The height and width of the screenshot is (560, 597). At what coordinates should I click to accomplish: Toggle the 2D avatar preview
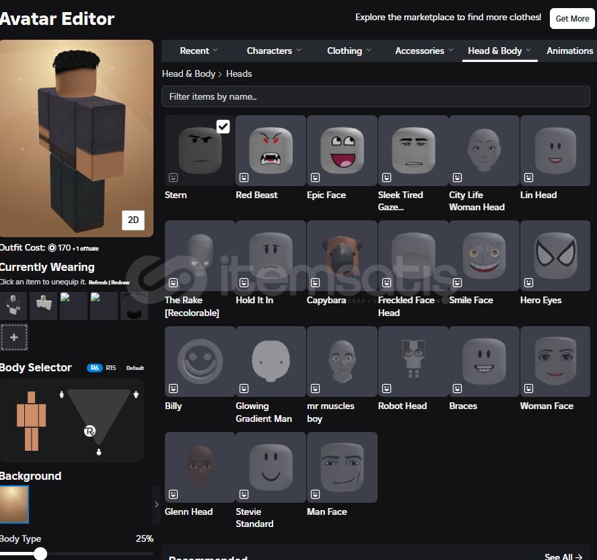click(133, 220)
